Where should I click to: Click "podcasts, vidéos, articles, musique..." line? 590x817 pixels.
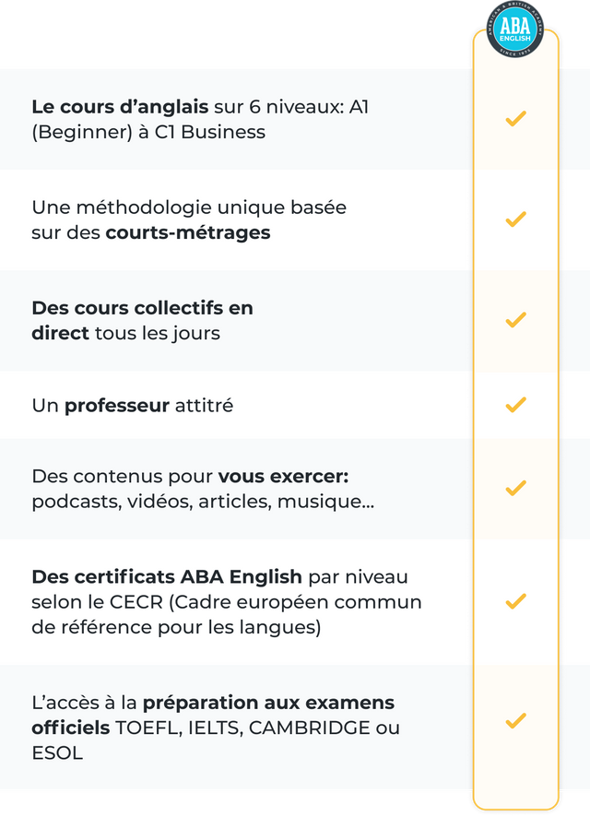203,502
